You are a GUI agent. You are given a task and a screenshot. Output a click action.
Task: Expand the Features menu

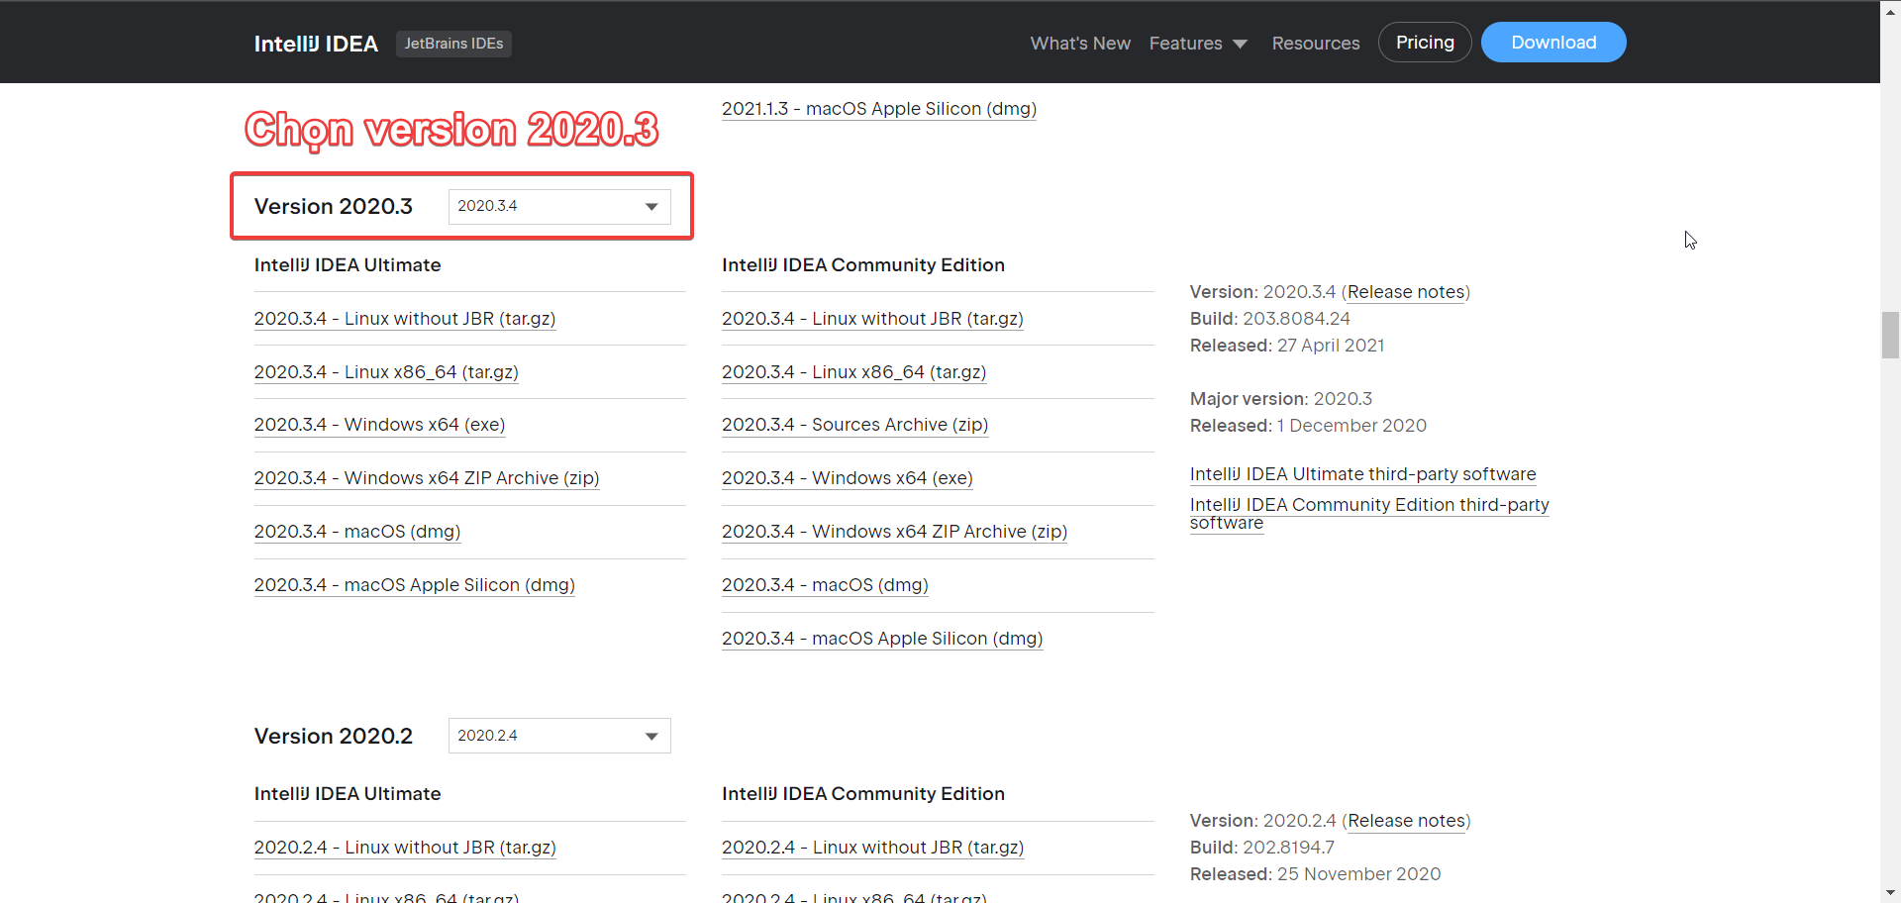click(1198, 44)
